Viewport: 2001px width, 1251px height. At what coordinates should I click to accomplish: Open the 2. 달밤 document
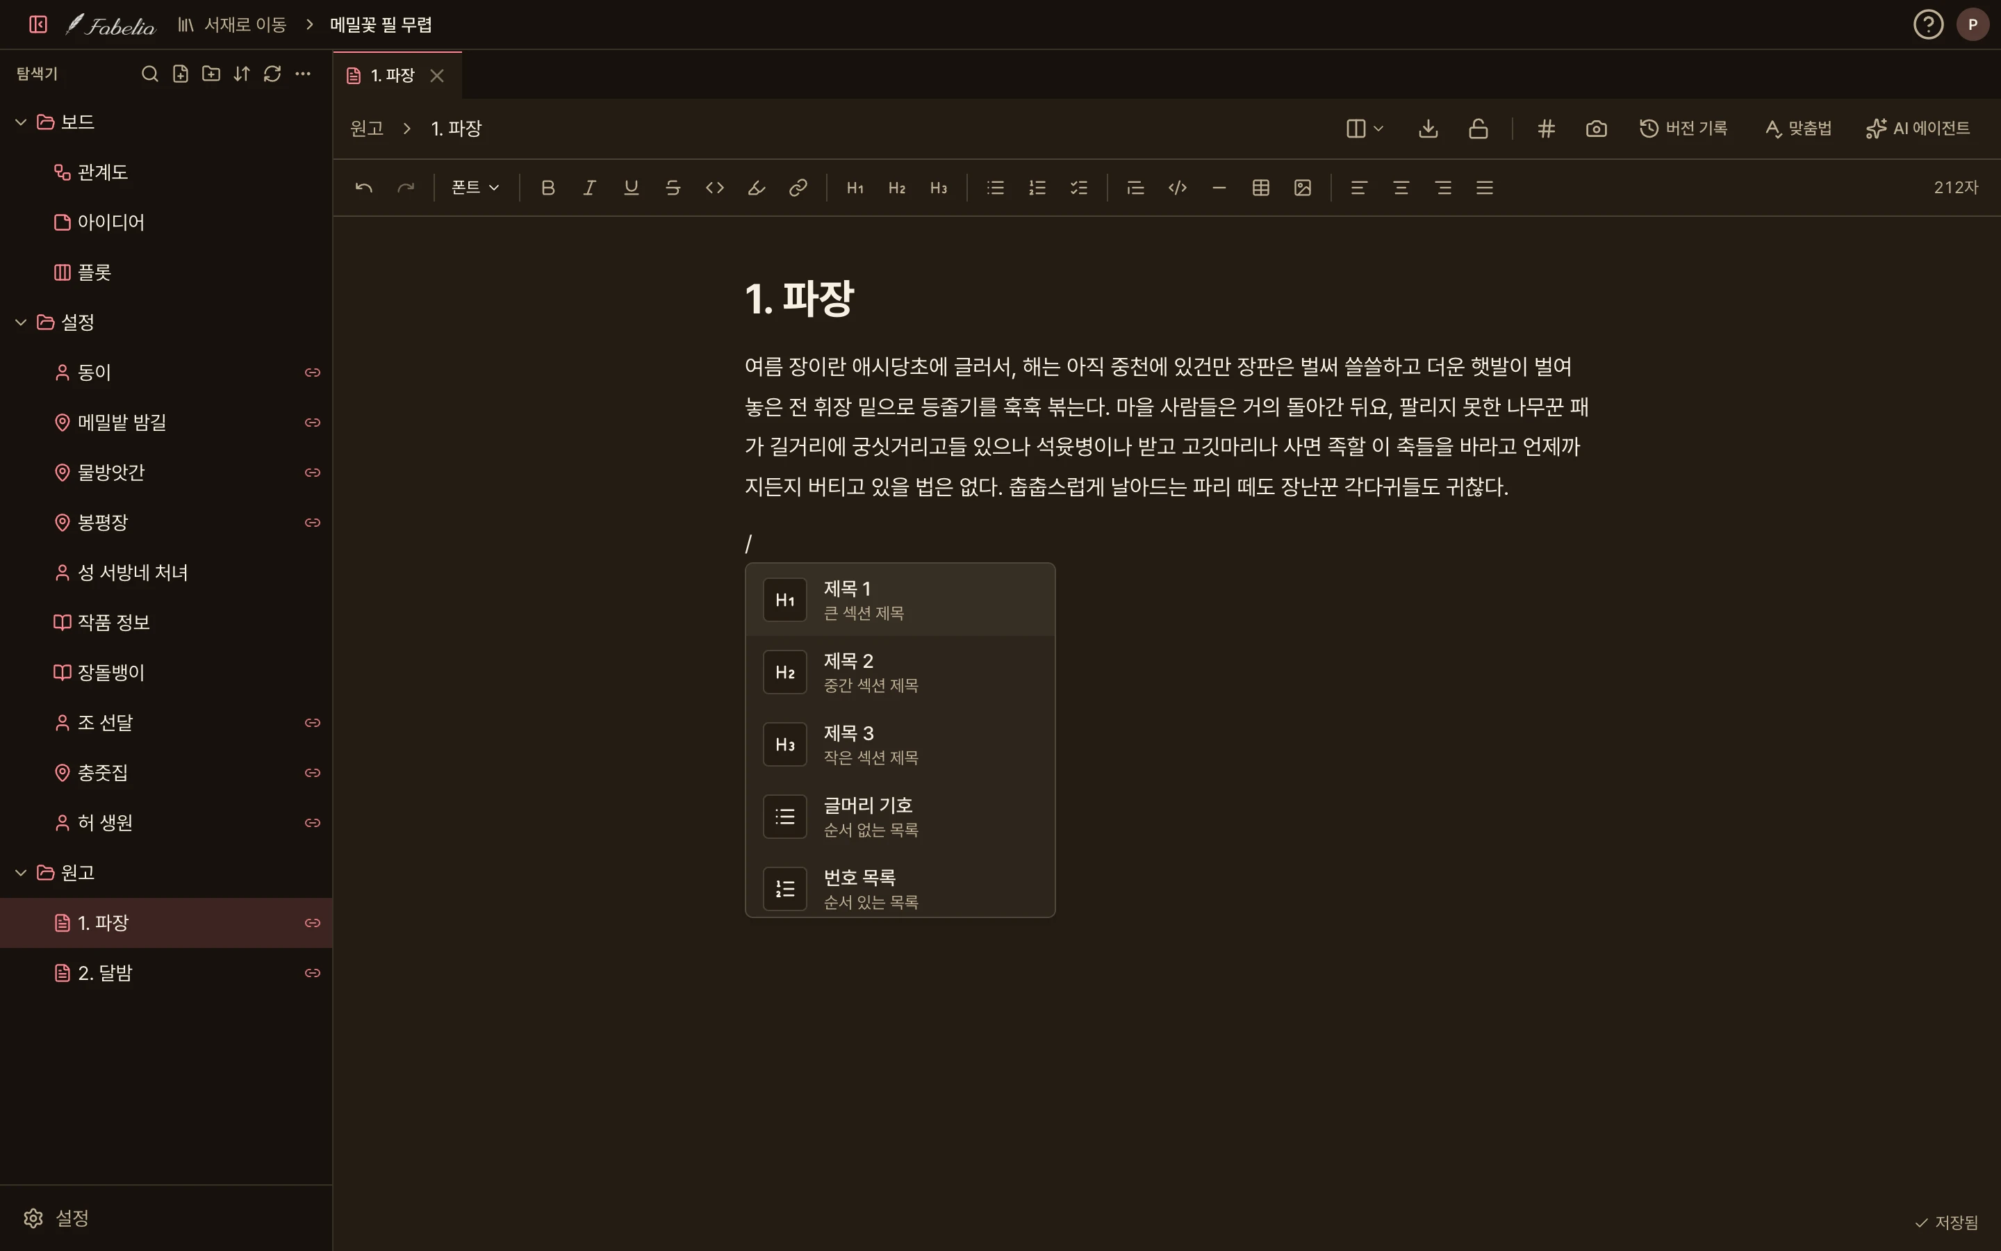click(166, 973)
